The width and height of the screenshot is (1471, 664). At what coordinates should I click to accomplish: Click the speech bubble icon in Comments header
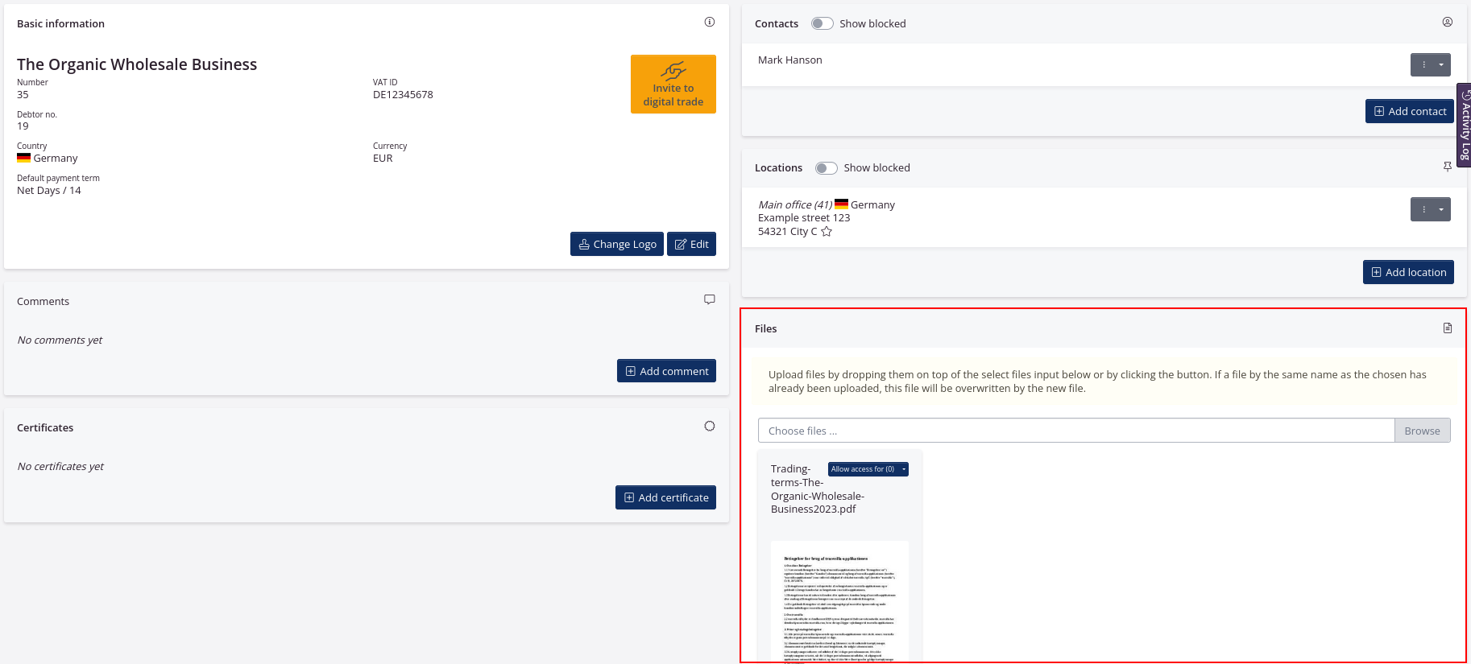[x=709, y=299]
